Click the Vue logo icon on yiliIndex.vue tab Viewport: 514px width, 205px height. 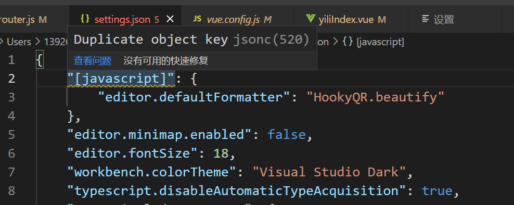point(311,19)
